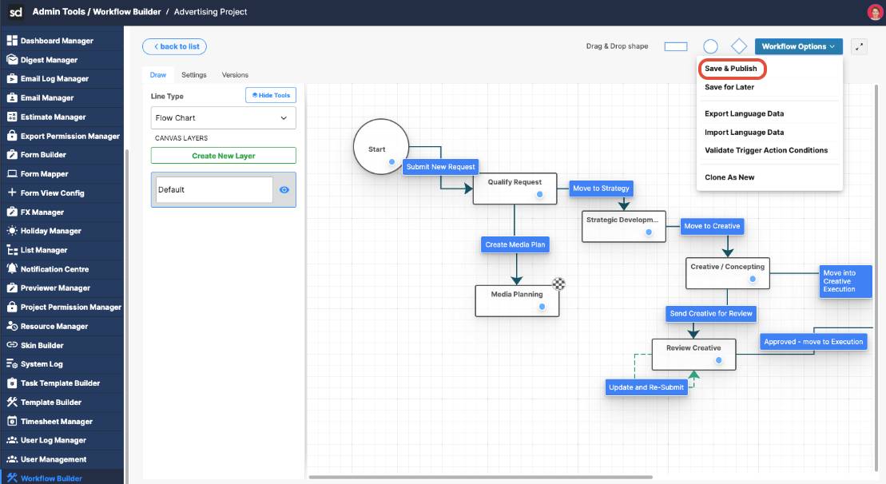The height and width of the screenshot is (484, 886).
Task: Choose Clone As New menu option
Action: [729, 177]
